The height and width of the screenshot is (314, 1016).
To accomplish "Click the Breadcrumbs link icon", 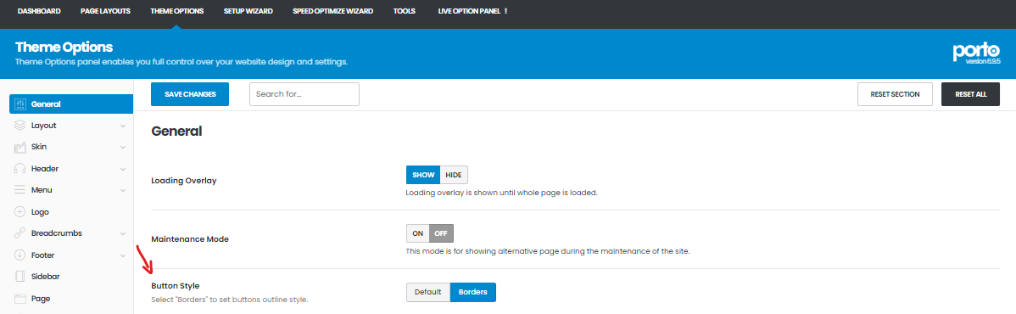I will [20, 233].
